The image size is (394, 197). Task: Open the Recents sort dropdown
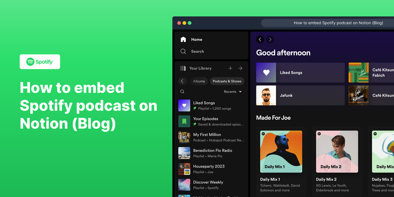(233, 92)
